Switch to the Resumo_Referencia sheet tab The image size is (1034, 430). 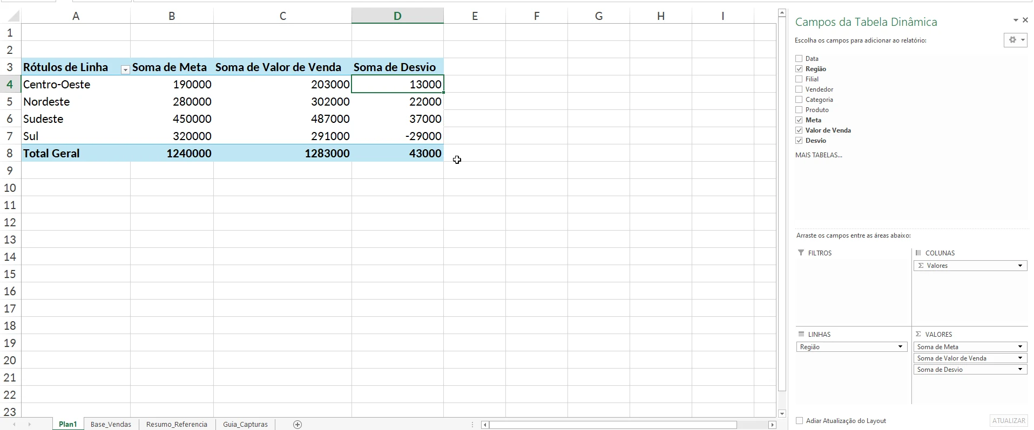(177, 425)
